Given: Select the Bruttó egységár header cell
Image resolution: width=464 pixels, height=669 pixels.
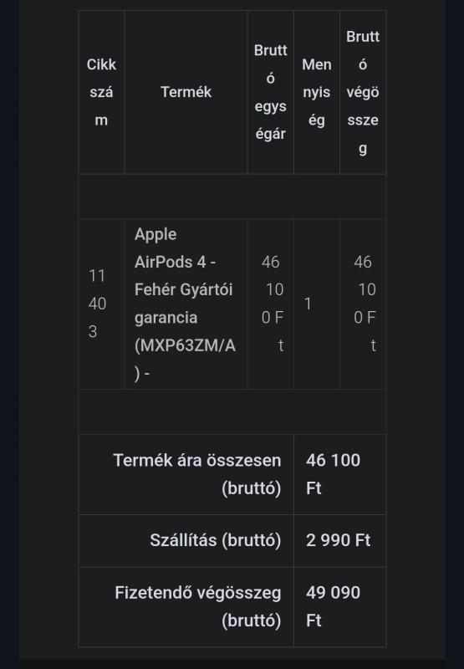Looking at the screenshot, I should (x=270, y=92).
